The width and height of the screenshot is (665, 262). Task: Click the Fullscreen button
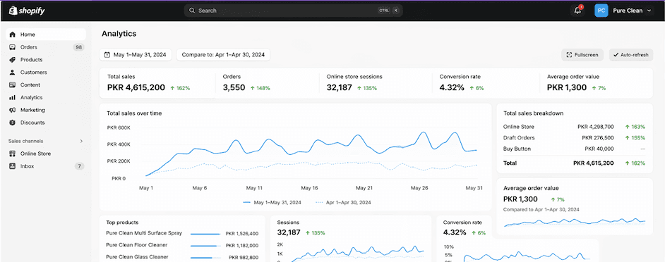[x=582, y=55]
